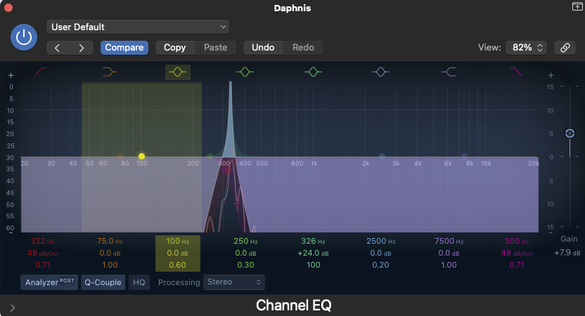Disable the Q-Couple option

[103, 282]
